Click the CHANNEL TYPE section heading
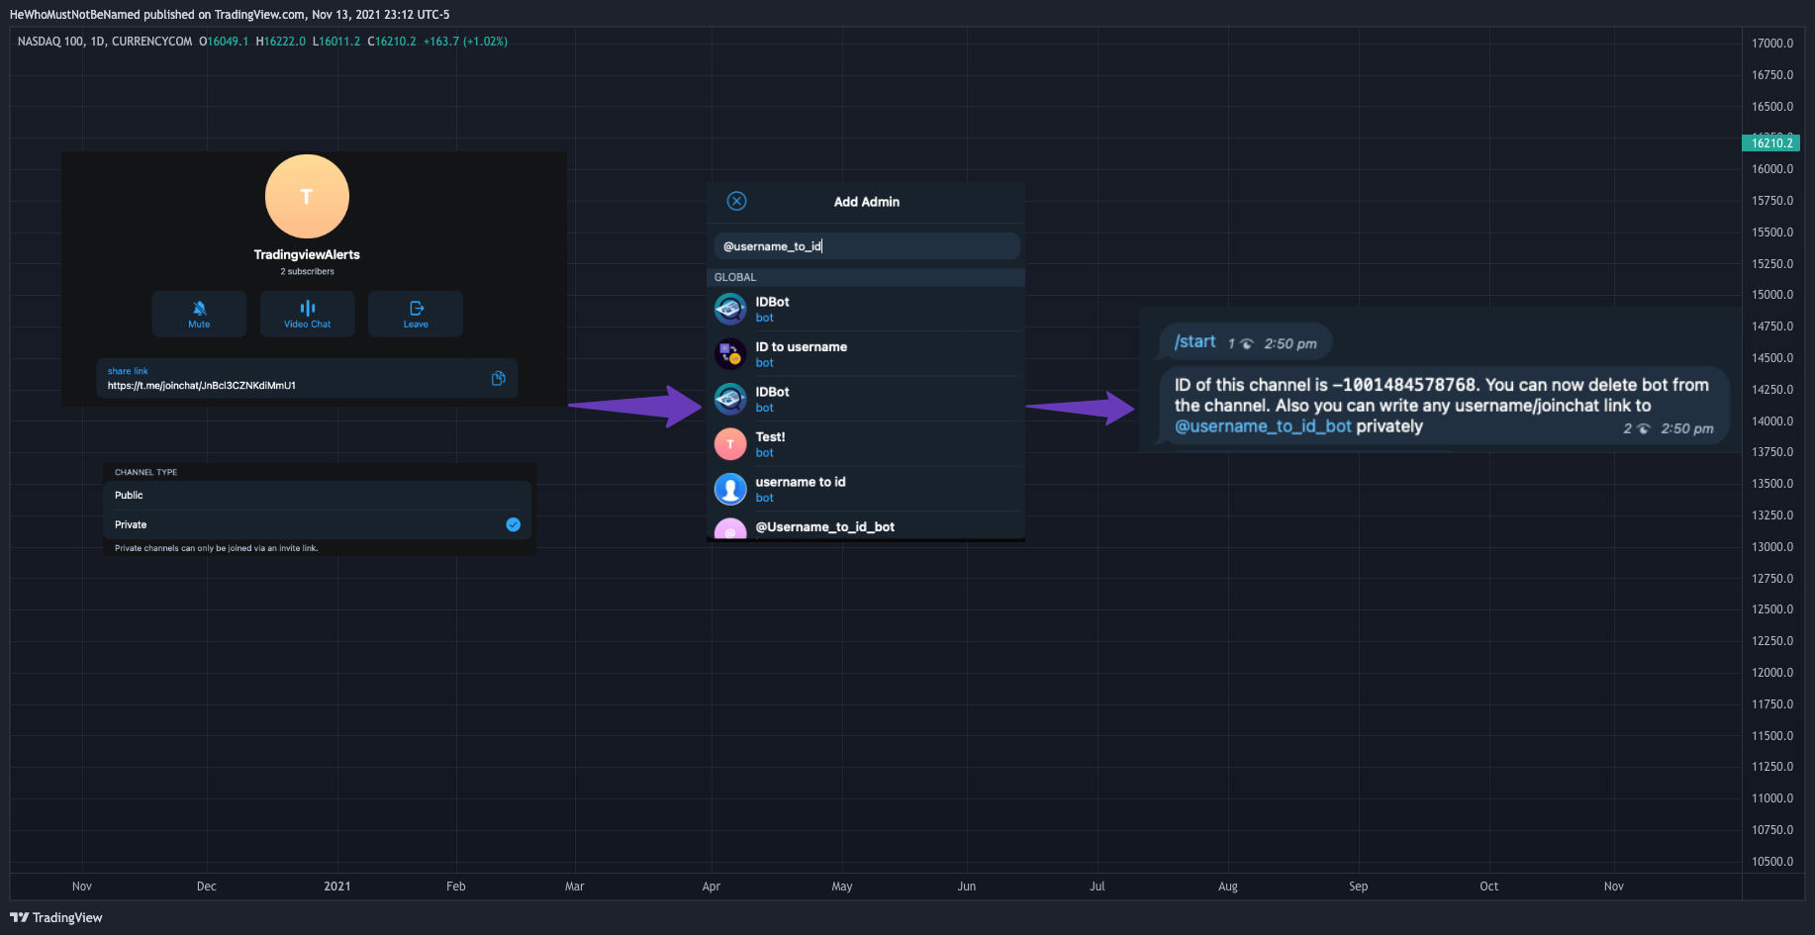The width and height of the screenshot is (1815, 935). pyautogui.click(x=146, y=472)
